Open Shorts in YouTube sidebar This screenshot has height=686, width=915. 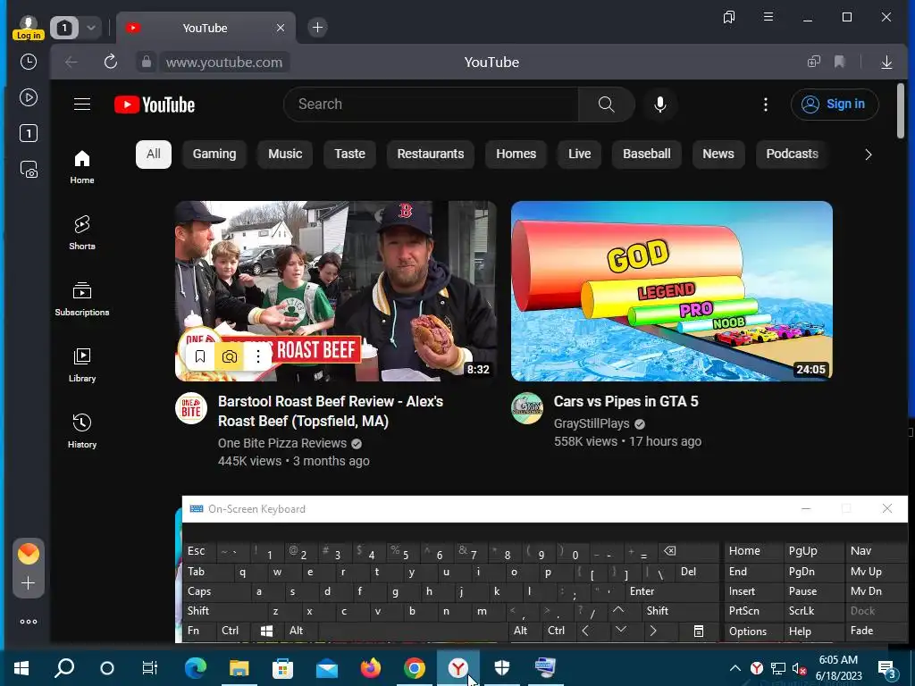click(82, 233)
